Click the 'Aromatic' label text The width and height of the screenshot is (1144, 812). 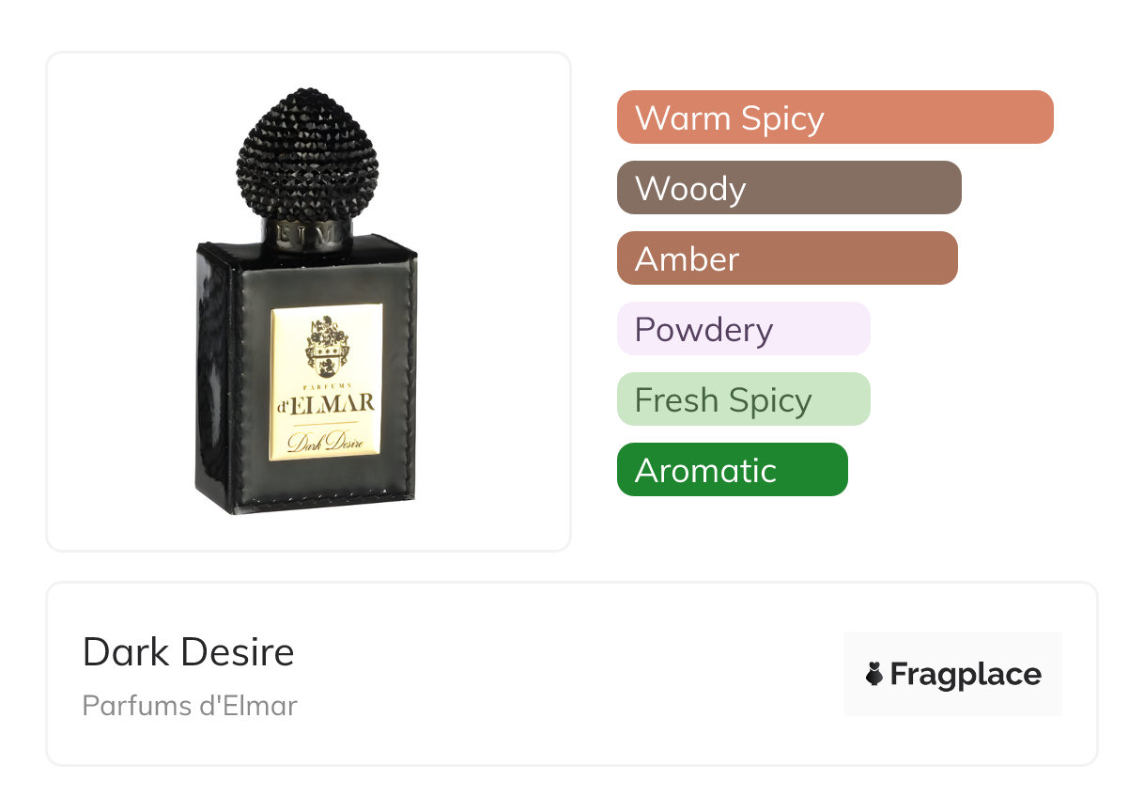coord(706,471)
